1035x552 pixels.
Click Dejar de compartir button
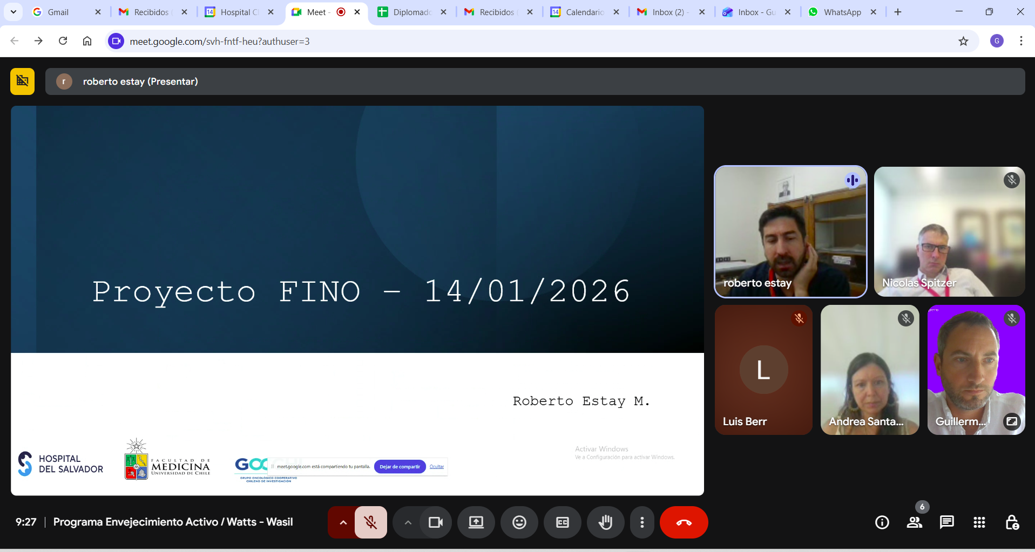(400, 467)
